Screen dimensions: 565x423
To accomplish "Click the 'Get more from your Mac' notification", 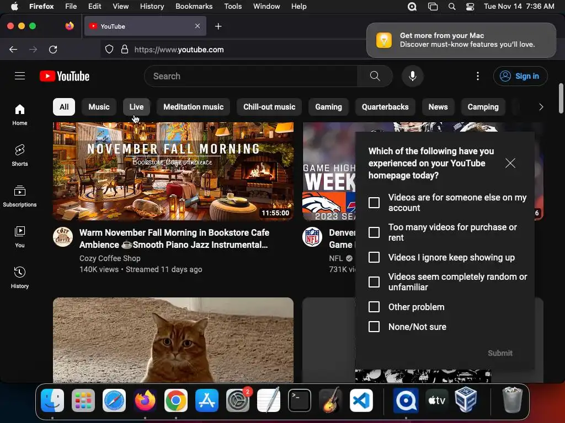I will point(461,40).
